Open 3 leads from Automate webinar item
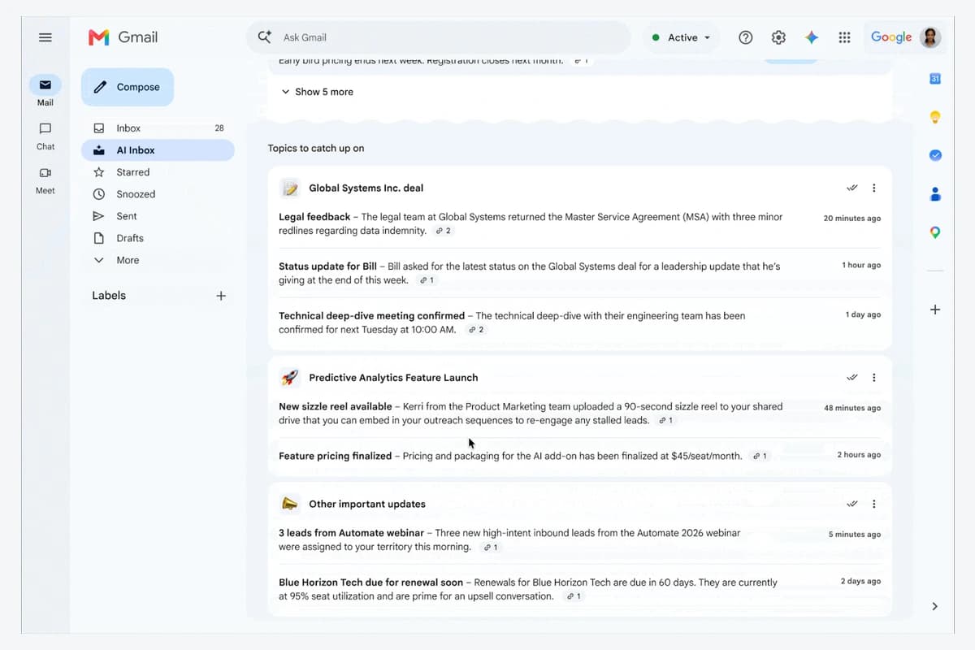975x650 pixels. pyautogui.click(x=579, y=540)
